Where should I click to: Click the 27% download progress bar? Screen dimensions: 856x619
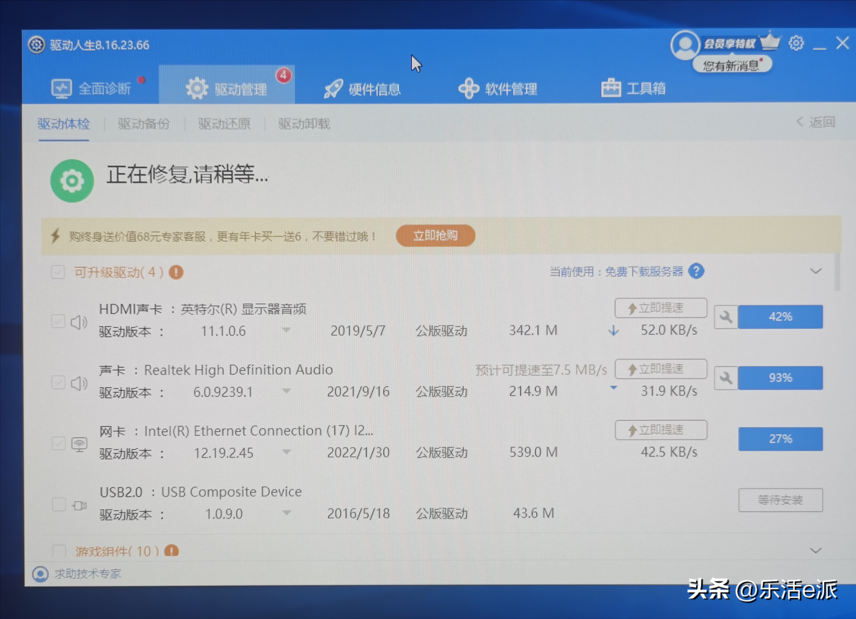(x=780, y=439)
